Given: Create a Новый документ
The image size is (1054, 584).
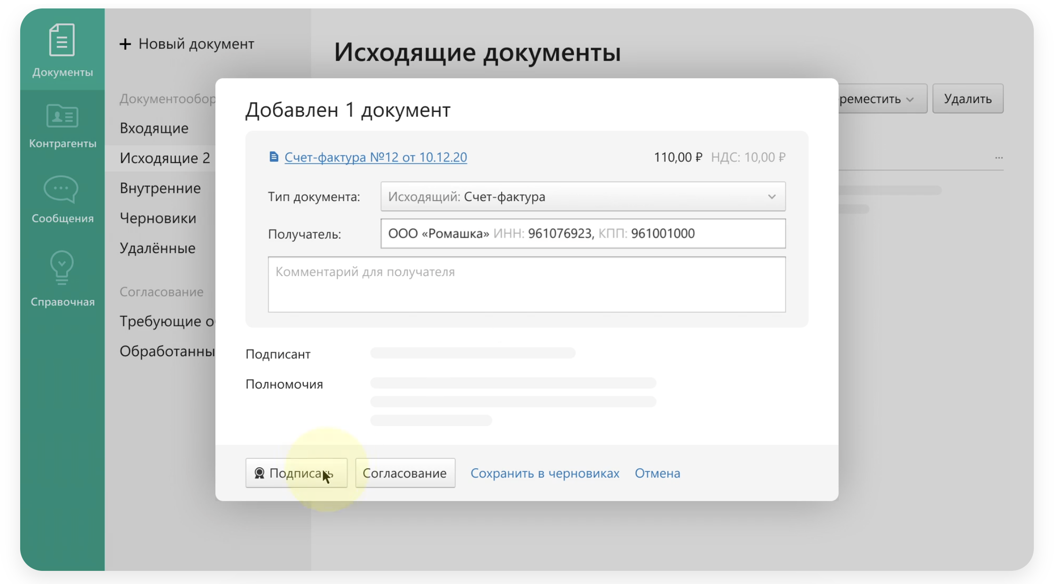Looking at the screenshot, I should point(187,44).
